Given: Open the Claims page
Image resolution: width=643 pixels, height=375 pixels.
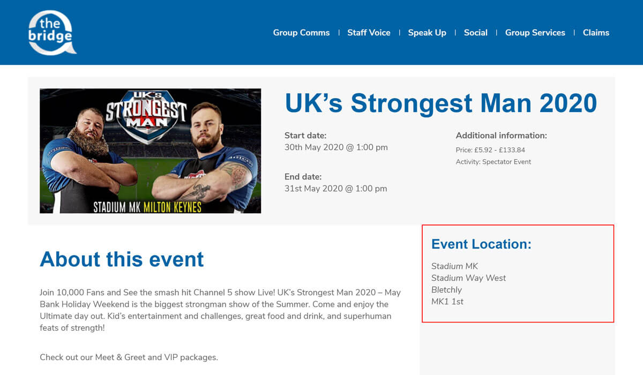Looking at the screenshot, I should pyautogui.click(x=596, y=33).
